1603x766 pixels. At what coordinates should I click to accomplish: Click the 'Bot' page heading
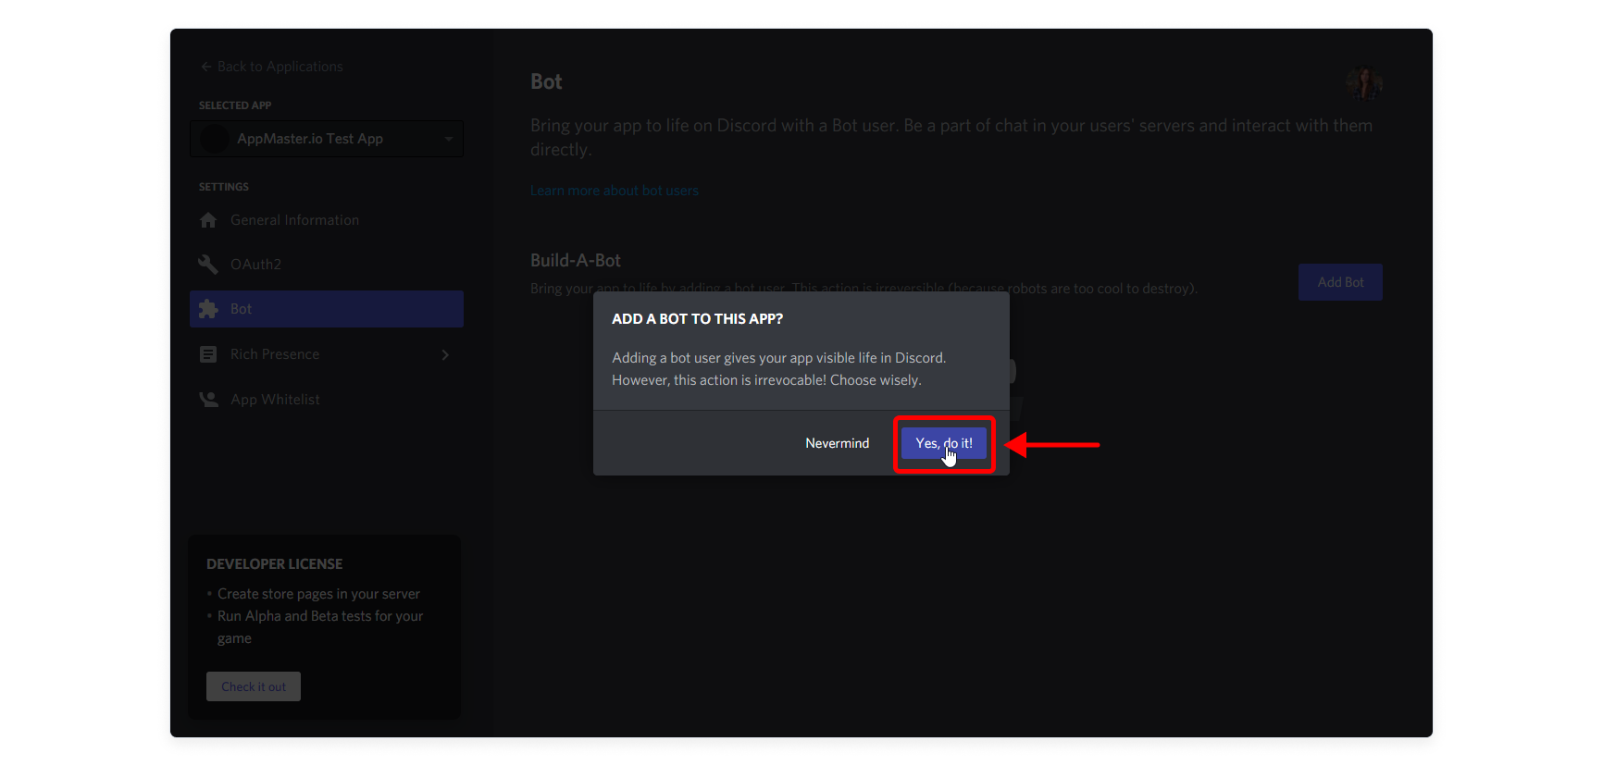pyautogui.click(x=546, y=81)
